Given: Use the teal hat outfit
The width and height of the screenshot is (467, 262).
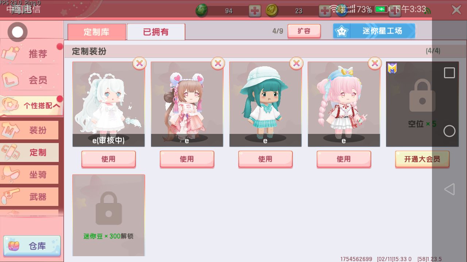Looking at the screenshot, I should click(x=265, y=159).
